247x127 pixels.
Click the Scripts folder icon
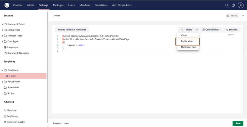[5, 93]
